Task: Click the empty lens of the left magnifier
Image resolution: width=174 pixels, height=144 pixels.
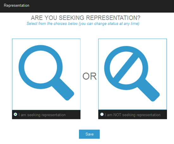Action: pyautogui.click(x=40, y=67)
